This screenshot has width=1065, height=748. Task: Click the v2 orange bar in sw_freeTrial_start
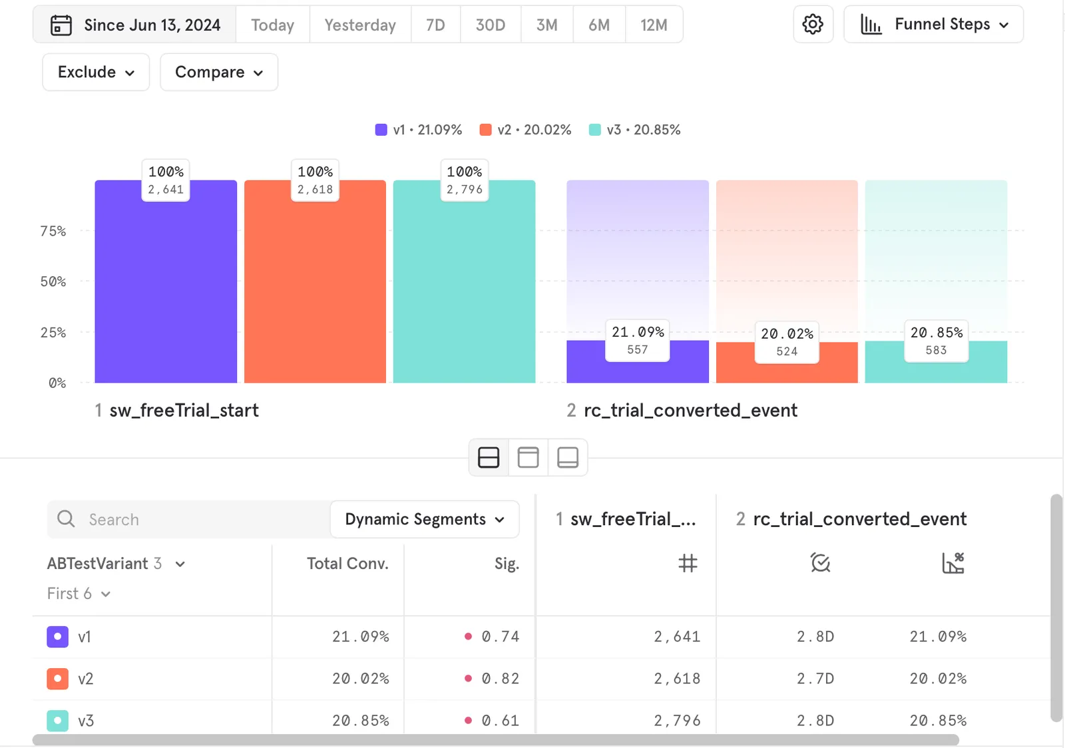coord(315,281)
